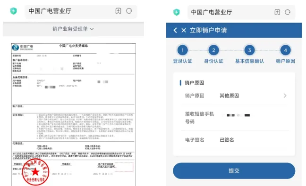Click the 中国广电业务受理单 document title

coord(73,46)
